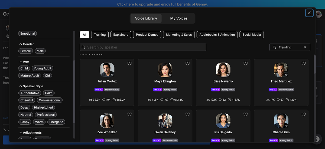Open the Trending sort dropdown
This screenshot has width=325, height=149.
tap(290, 47)
